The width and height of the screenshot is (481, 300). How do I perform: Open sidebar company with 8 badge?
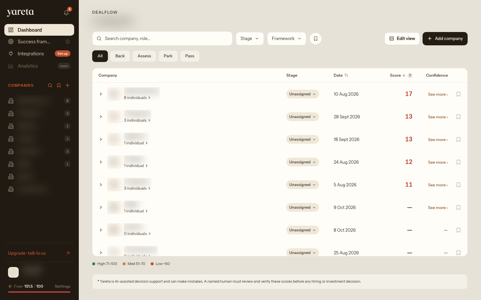pyautogui.click(x=39, y=101)
